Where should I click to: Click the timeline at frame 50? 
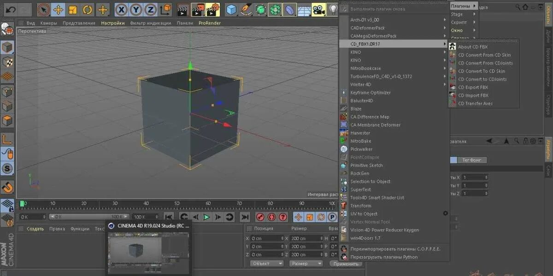coord(177,203)
